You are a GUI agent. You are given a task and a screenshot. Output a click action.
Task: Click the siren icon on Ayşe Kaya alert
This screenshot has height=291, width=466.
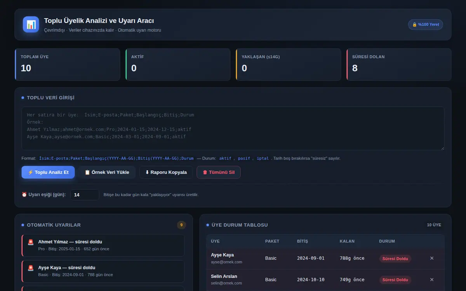(31, 268)
